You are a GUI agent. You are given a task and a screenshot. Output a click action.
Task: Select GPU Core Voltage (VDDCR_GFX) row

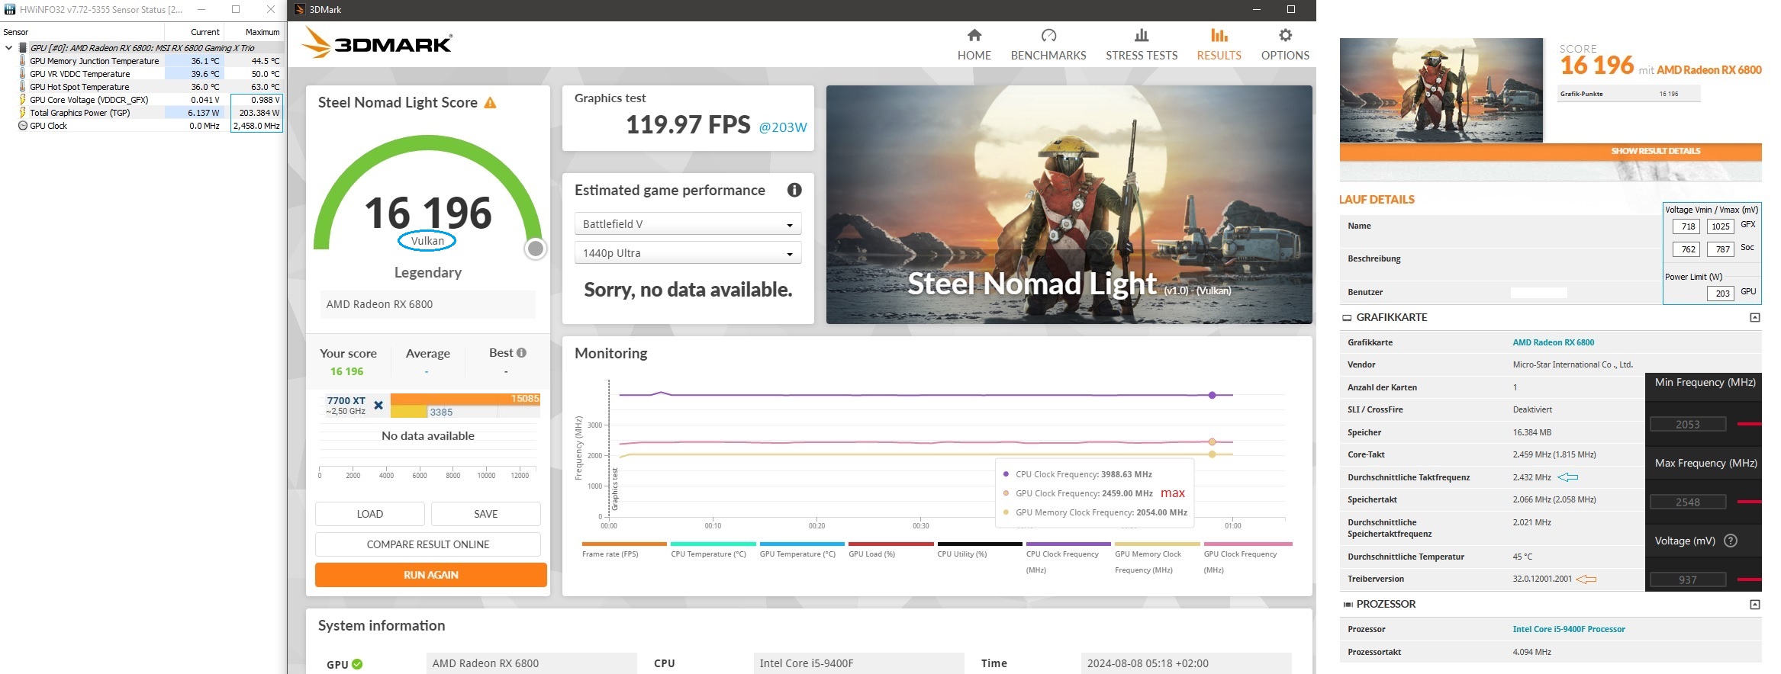pos(142,100)
